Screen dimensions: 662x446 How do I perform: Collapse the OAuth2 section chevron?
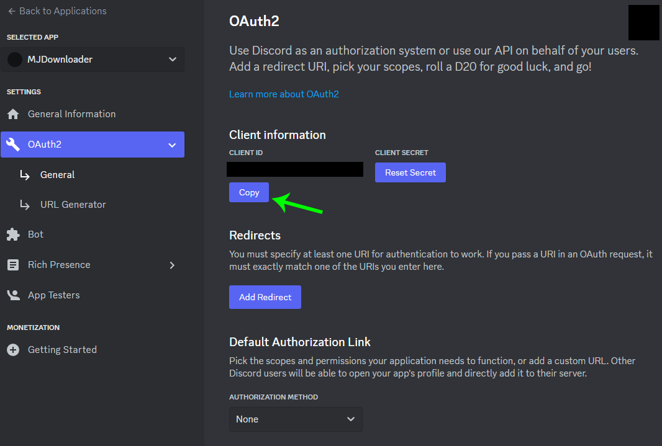click(x=172, y=145)
